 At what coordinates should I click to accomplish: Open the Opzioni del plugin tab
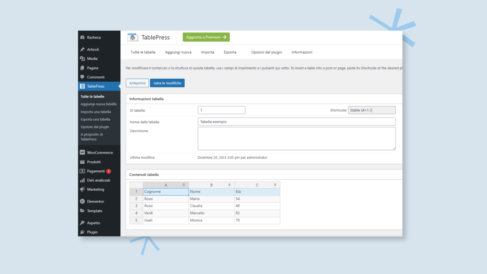[x=267, y=52]
